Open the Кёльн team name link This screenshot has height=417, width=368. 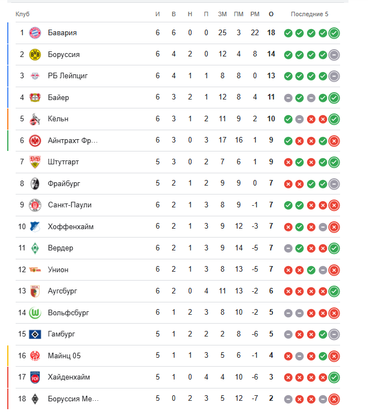coord(58,119)
